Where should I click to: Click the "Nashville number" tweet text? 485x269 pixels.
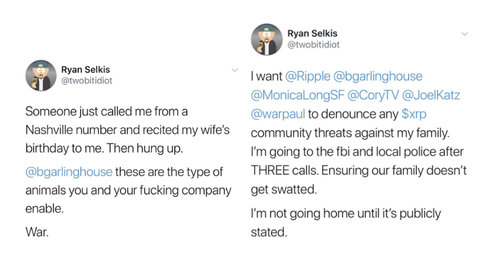[77, 130]
